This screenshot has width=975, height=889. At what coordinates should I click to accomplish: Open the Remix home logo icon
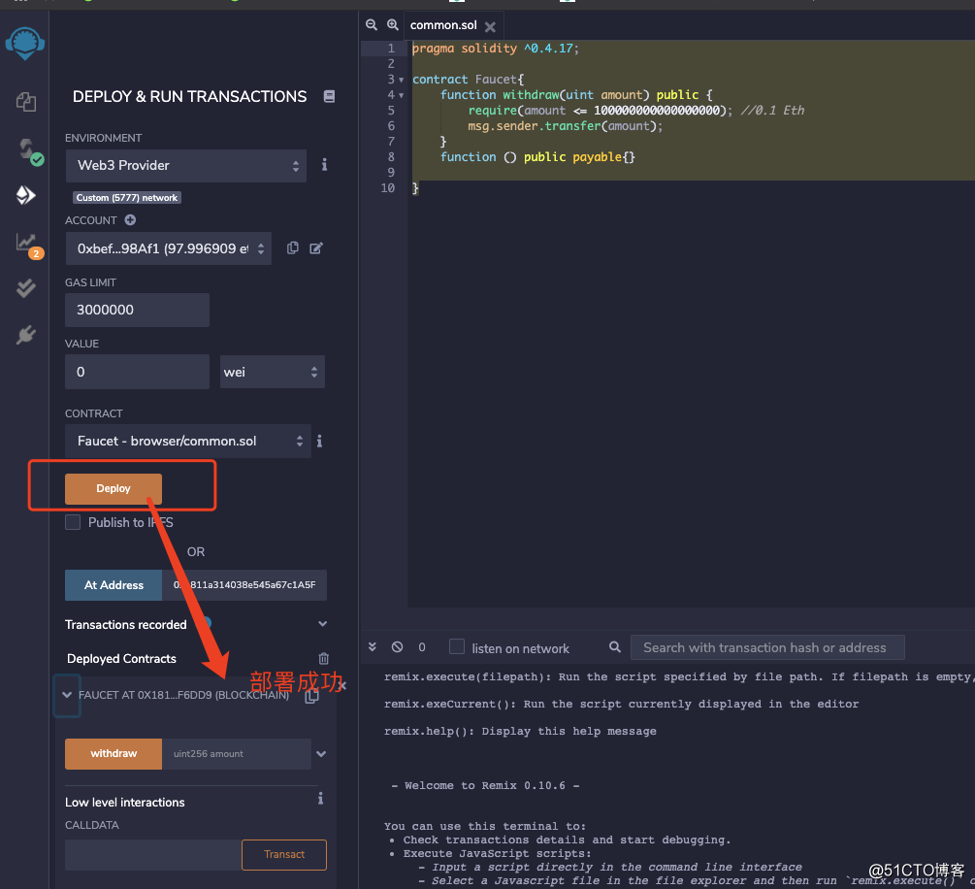pyautogui.click(x=25, y=44)
